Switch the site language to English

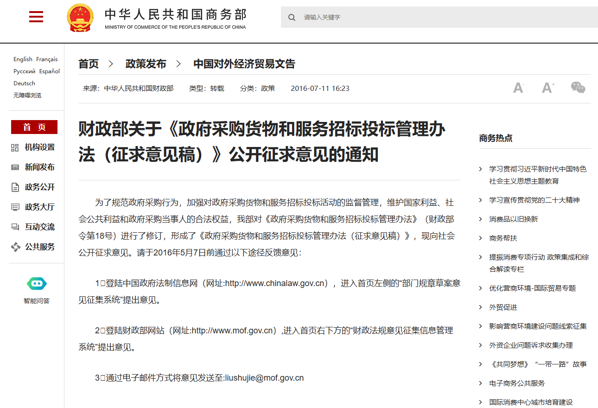click(23, 59)
